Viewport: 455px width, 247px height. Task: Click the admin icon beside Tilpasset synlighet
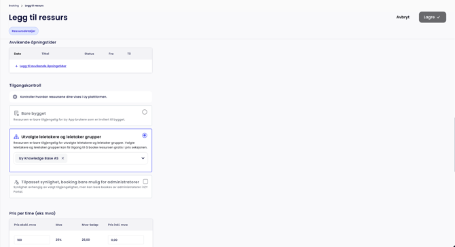[16, 182]
